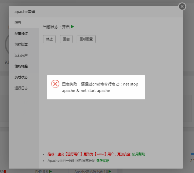
Task: Click the 当前状态：开启 status text
Action: pyautogui.click(x=56, y=27)
